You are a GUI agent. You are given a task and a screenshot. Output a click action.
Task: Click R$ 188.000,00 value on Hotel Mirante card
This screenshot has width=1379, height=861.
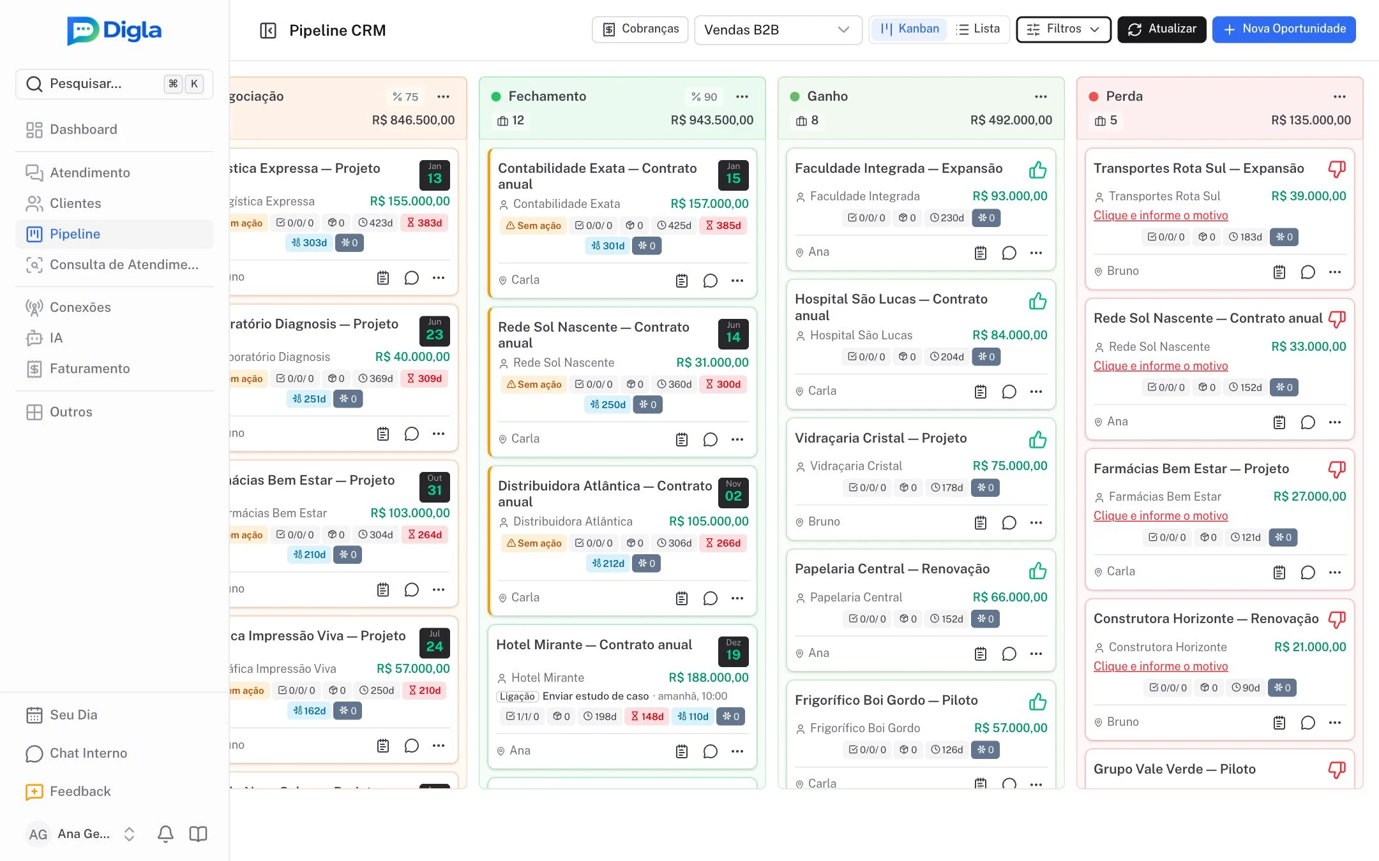click(x=709, y=678)
